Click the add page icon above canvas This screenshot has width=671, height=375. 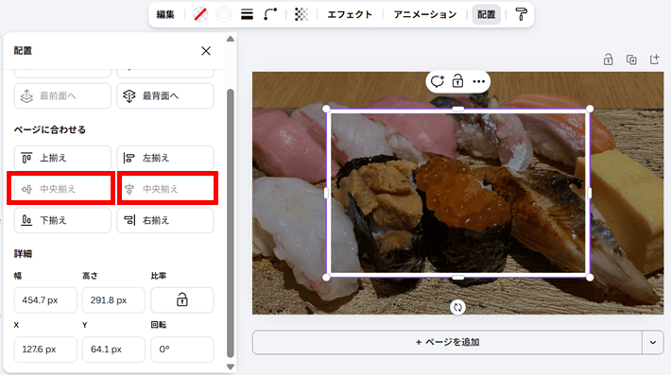(654, 60)
